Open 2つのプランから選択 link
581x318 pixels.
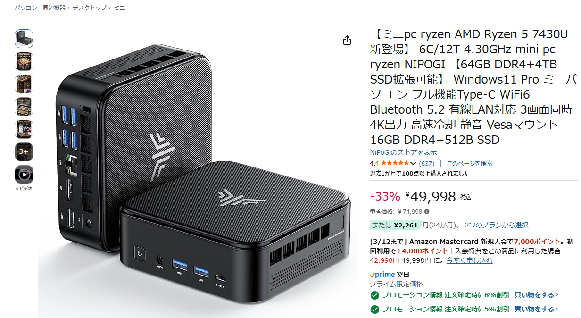tap(497, 225)
